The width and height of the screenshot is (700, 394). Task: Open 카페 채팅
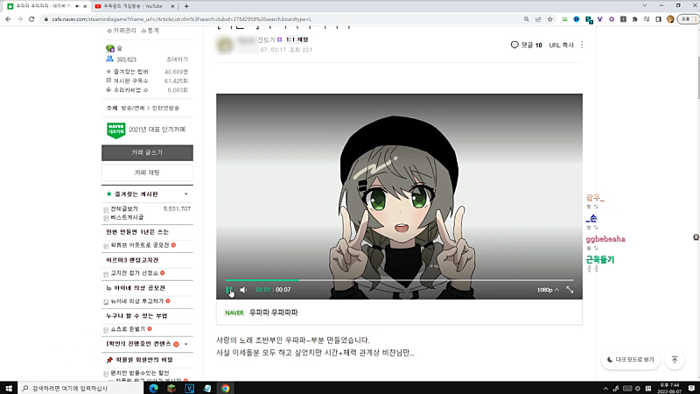[147, 172]
